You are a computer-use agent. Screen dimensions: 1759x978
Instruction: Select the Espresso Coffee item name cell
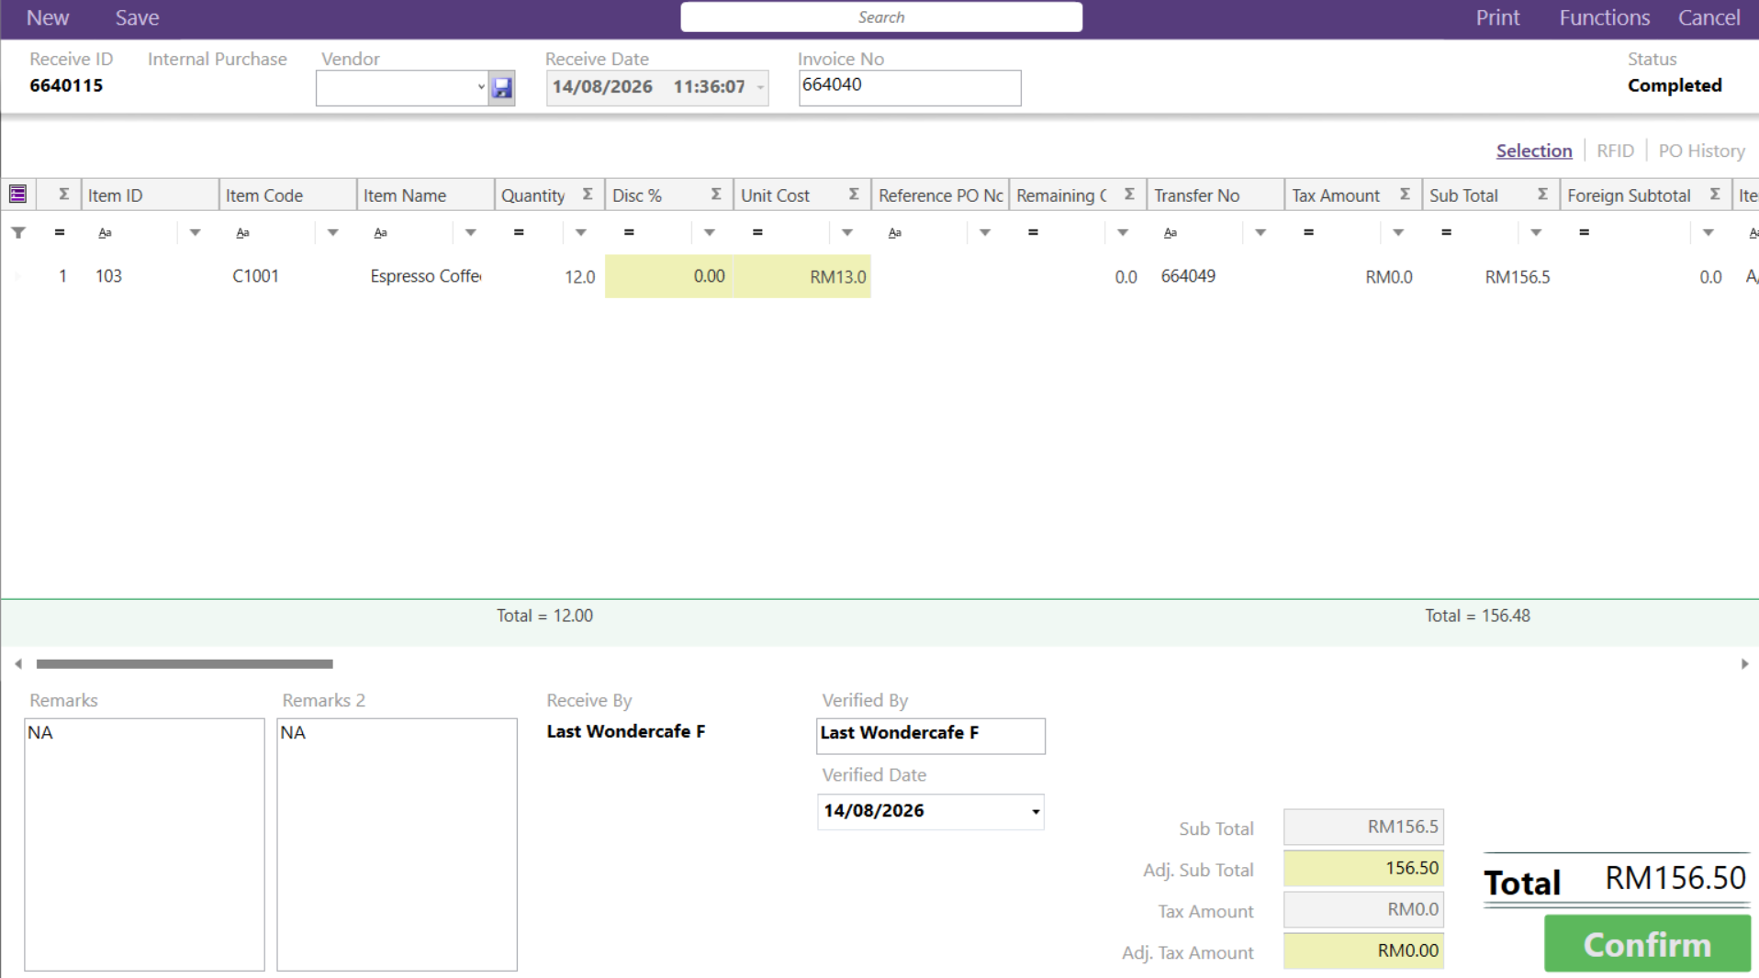click(426, 276)
